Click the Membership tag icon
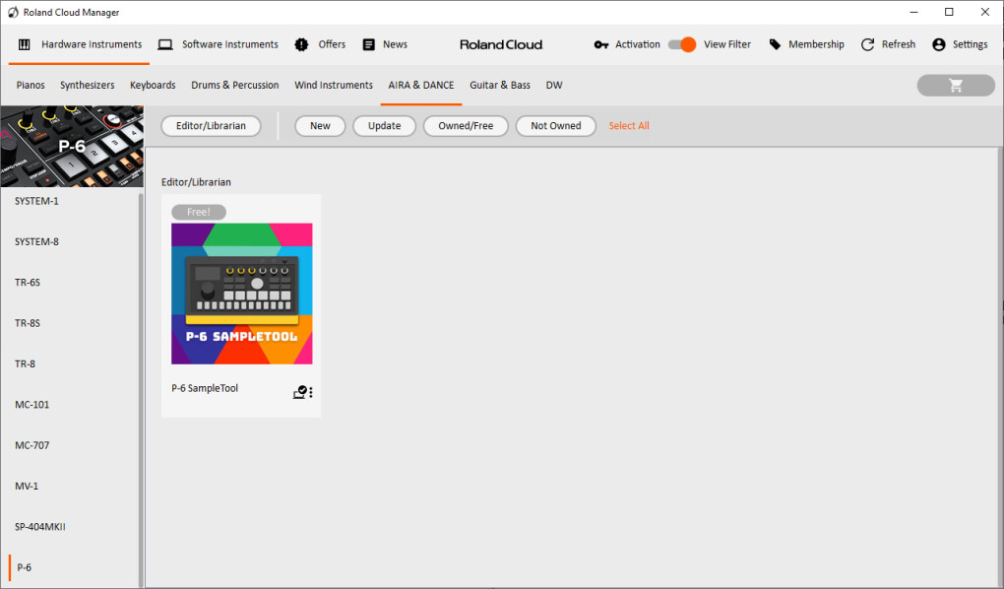 pyautogui.click(x=775, y=44)
